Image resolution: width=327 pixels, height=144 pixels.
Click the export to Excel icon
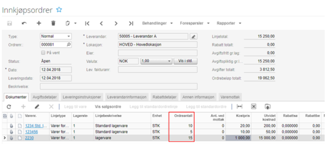tap(254, 107)
